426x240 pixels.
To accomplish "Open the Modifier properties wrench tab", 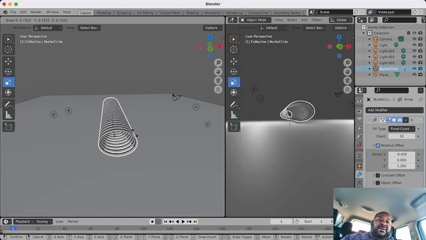I will 359,175.
